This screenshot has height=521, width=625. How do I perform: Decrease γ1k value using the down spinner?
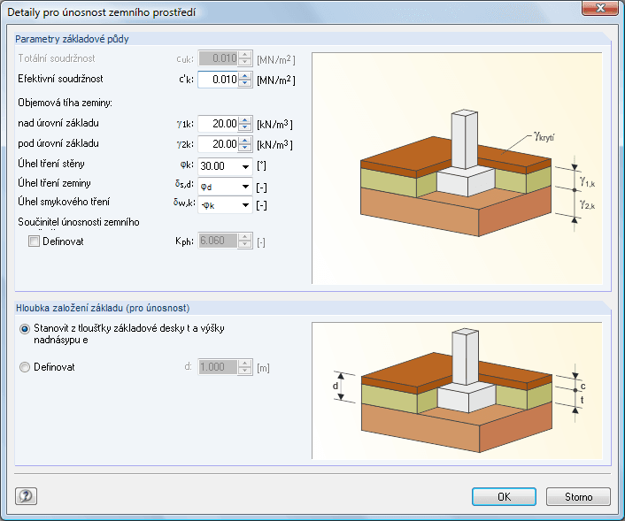point(244,128)
